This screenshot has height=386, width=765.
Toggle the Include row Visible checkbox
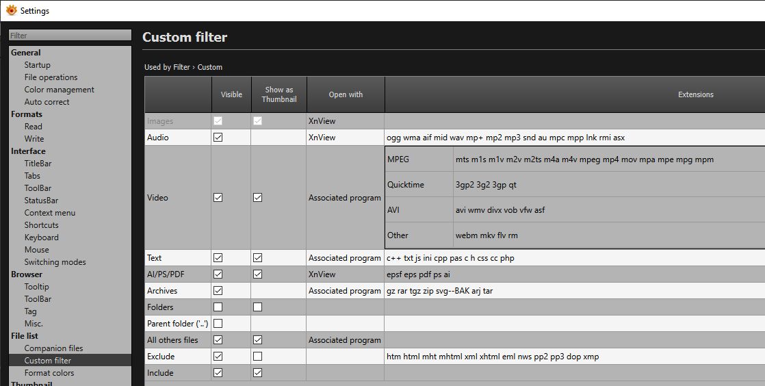218,373
